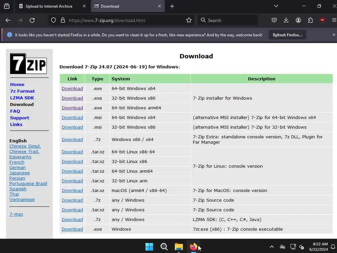Close the Download tab
This screenshot has width=337, height=253.
tap(159, 6)
